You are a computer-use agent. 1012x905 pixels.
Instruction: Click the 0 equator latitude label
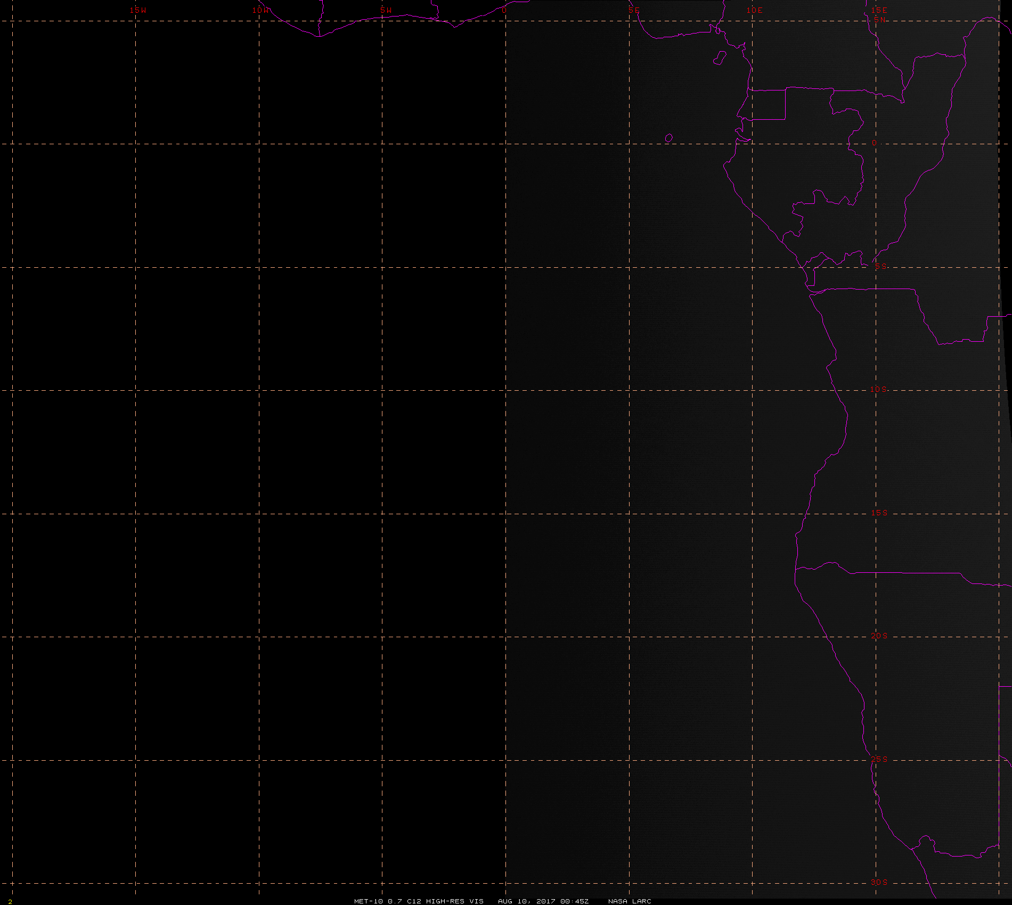tap(874, 143)
